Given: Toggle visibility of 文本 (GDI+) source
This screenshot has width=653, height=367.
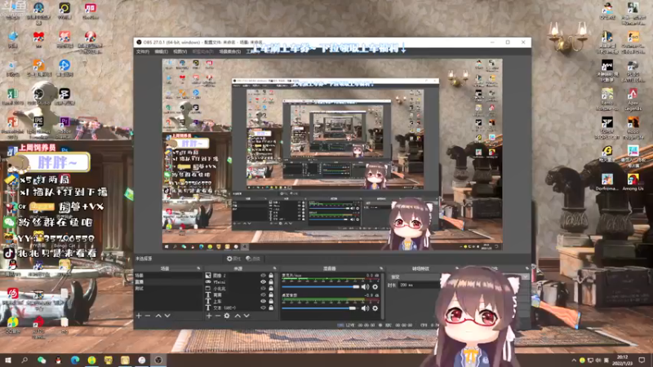Looking at the screenshot, I should pos(263,308).
